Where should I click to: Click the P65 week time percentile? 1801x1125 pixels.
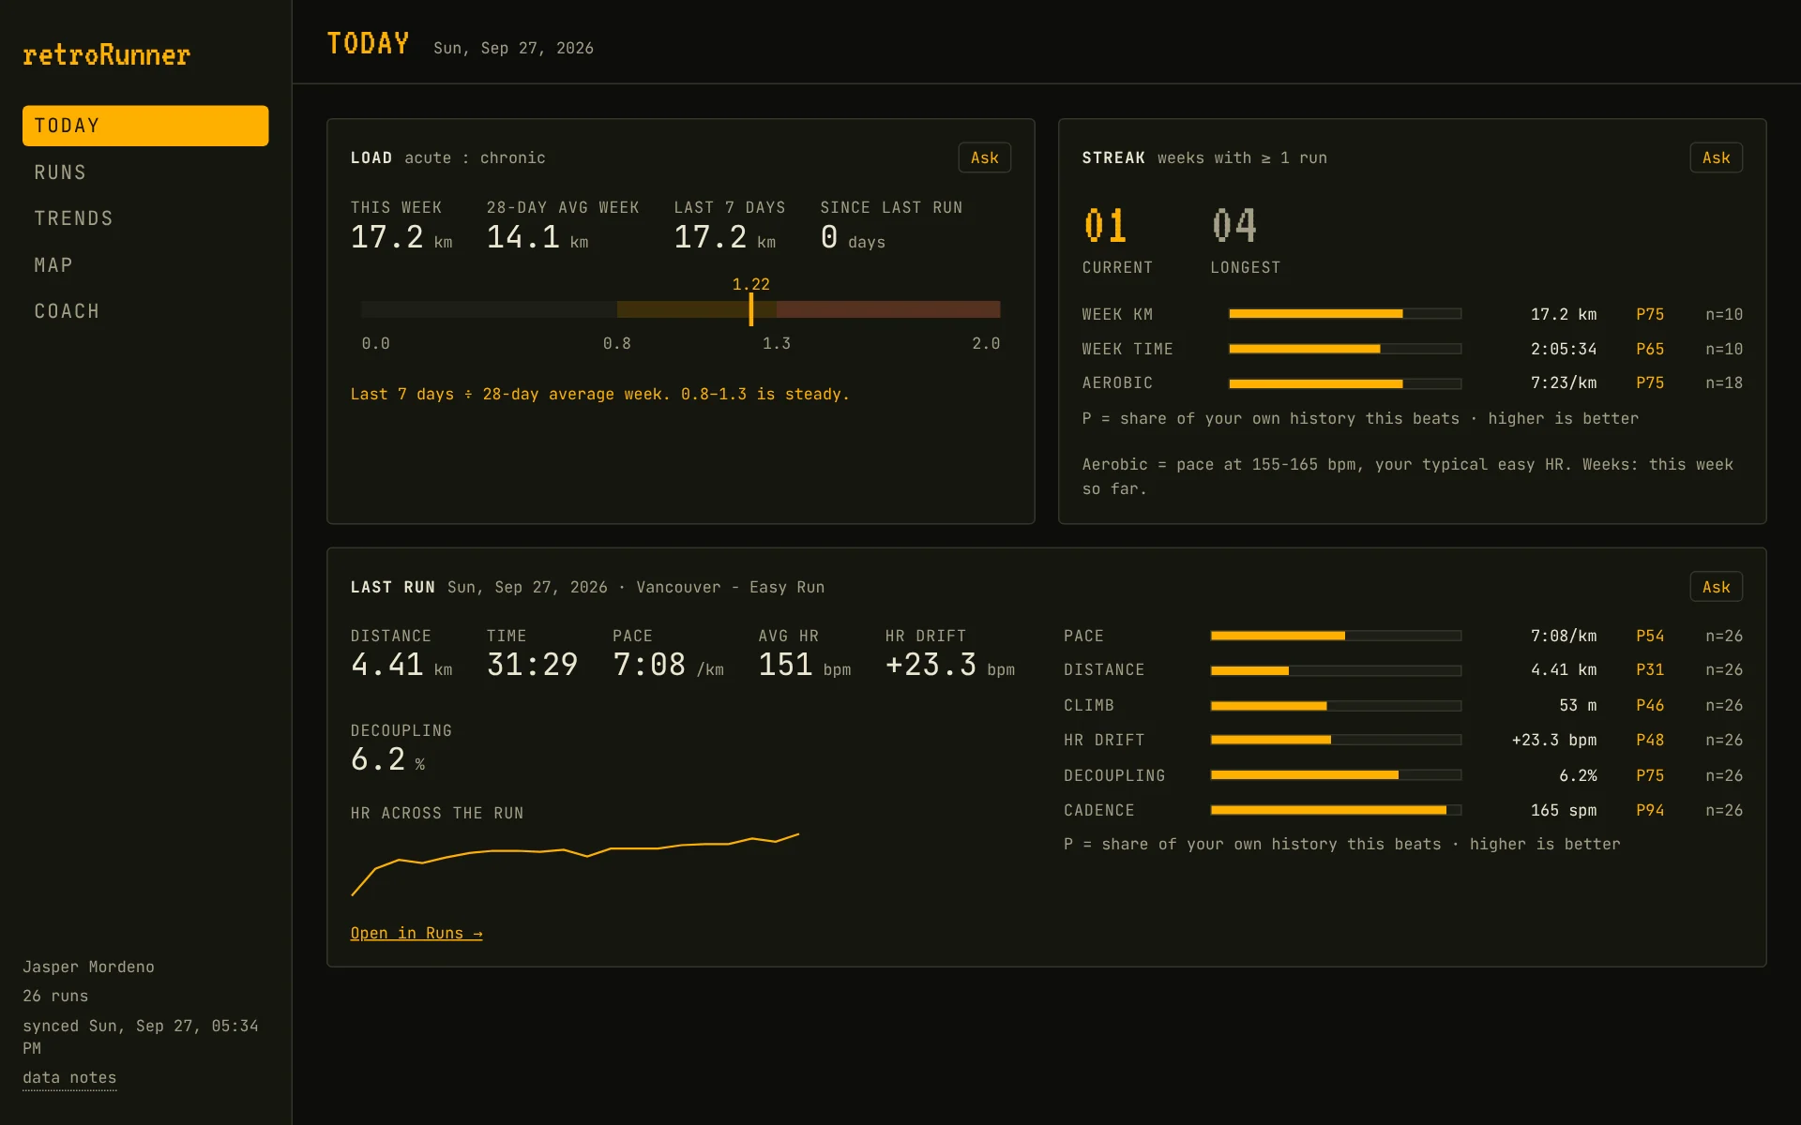1650,349
